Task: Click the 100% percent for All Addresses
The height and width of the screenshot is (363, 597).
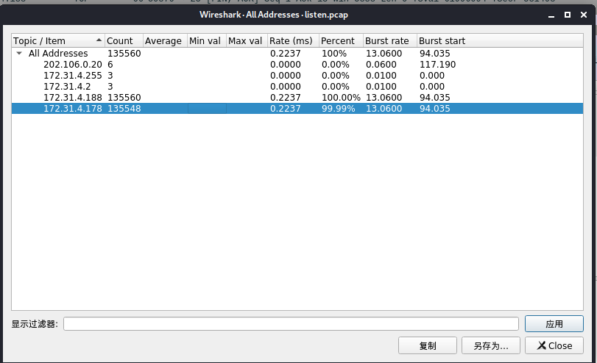Action: (334, 53)
